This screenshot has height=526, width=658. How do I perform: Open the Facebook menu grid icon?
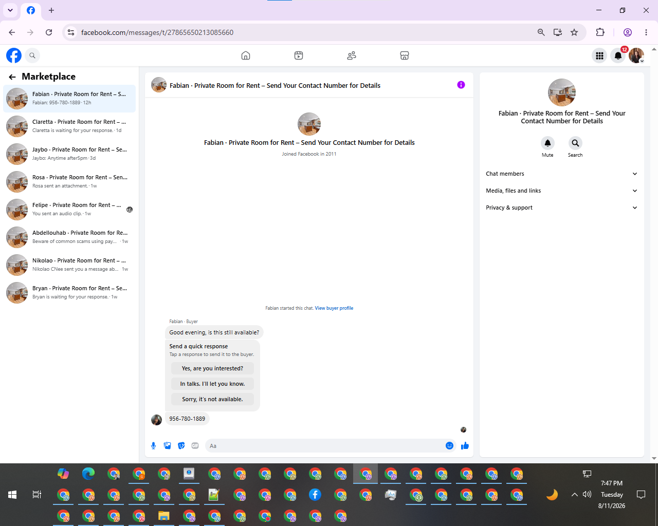(x=599, y=55)
